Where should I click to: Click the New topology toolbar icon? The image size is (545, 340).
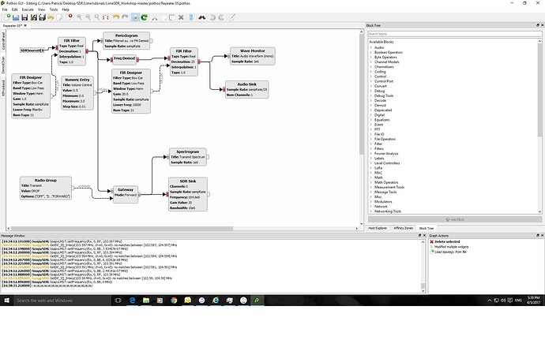pos(7,17)
